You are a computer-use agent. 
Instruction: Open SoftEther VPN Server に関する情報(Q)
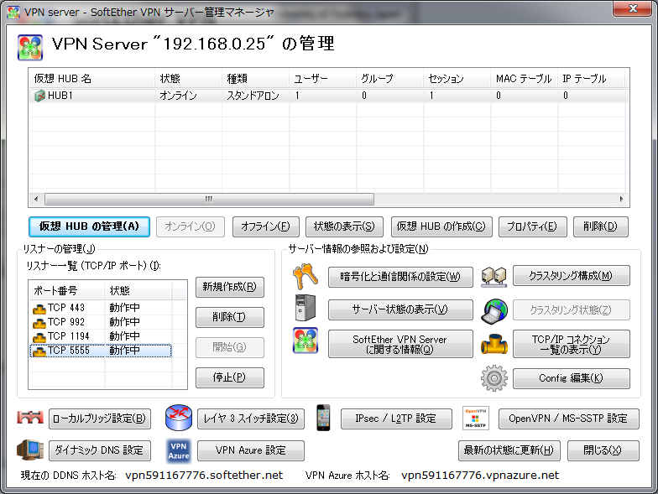[400, 344]
